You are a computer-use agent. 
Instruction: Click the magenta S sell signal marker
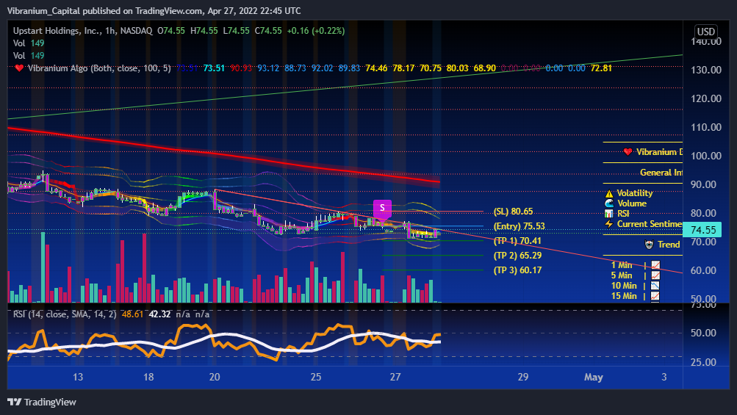(x=382, y=208)
